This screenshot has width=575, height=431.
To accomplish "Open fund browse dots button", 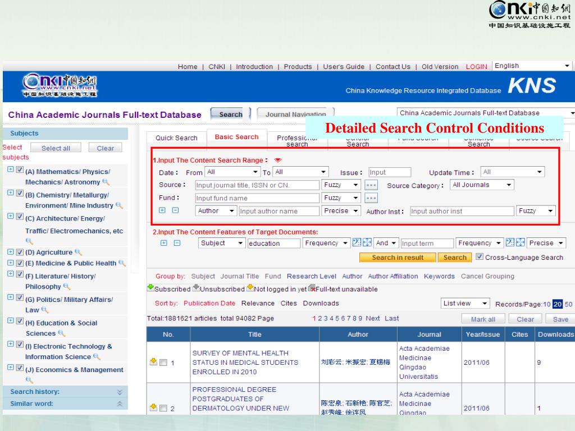I will point(371,198).
